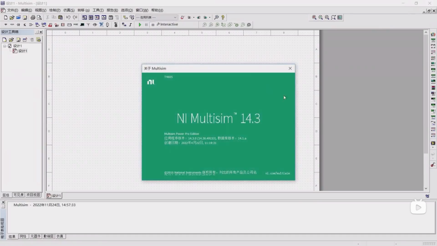Screen dimensions: 437x246
Task: Click vertical scrollbar down arrow of schematic
Action: point(426,188)
